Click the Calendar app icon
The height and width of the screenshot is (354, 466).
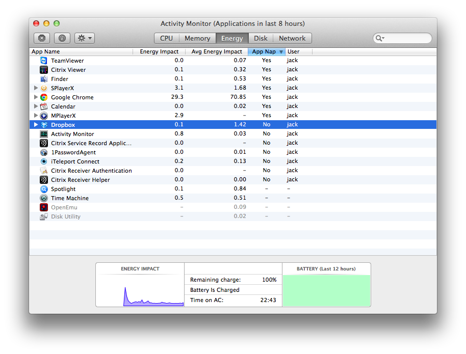[44, 106]
